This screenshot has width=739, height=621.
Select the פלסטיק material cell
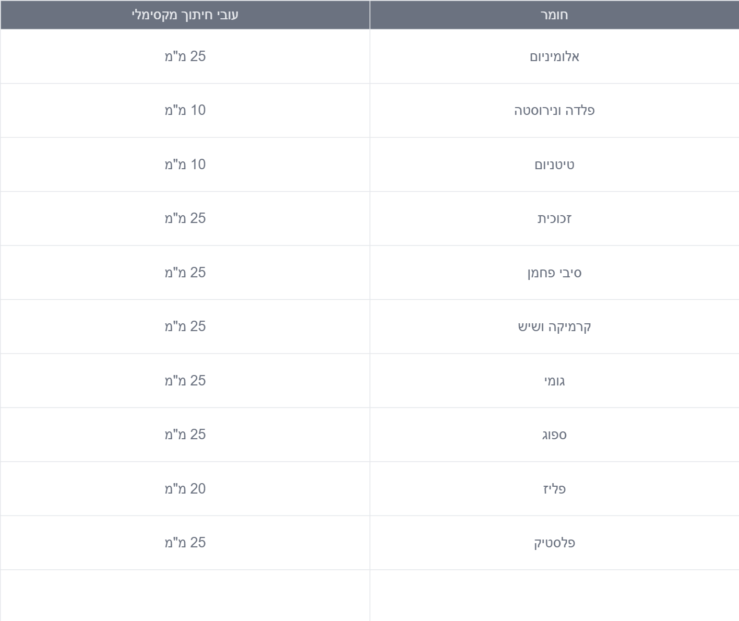[554, 543]
